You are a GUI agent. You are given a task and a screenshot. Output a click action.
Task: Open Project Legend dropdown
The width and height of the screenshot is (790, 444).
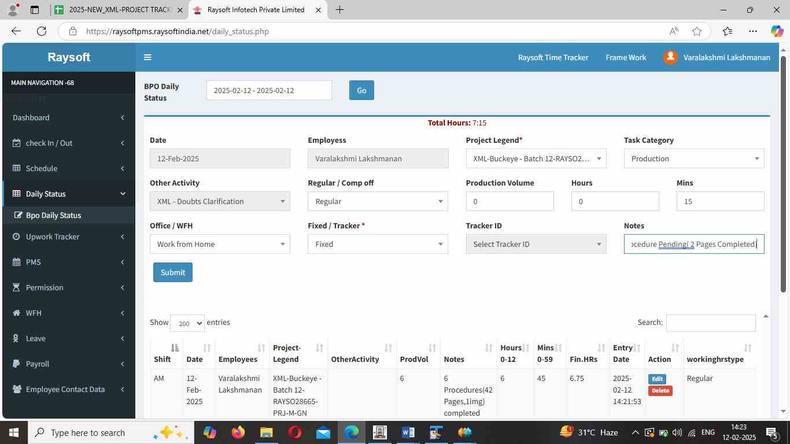(536, 158)
